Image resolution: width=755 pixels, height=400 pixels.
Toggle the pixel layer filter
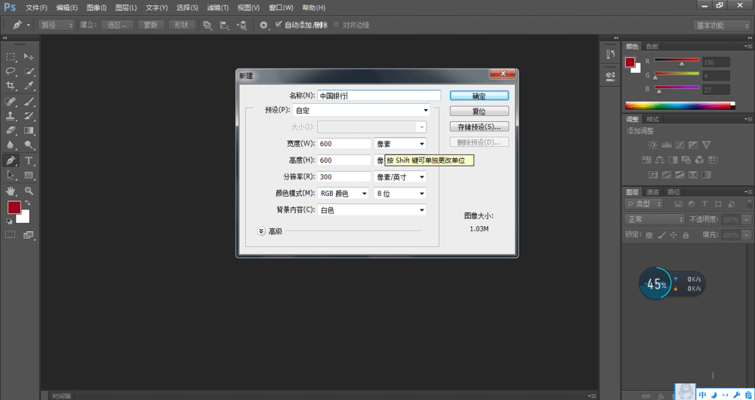coord(679,203)
